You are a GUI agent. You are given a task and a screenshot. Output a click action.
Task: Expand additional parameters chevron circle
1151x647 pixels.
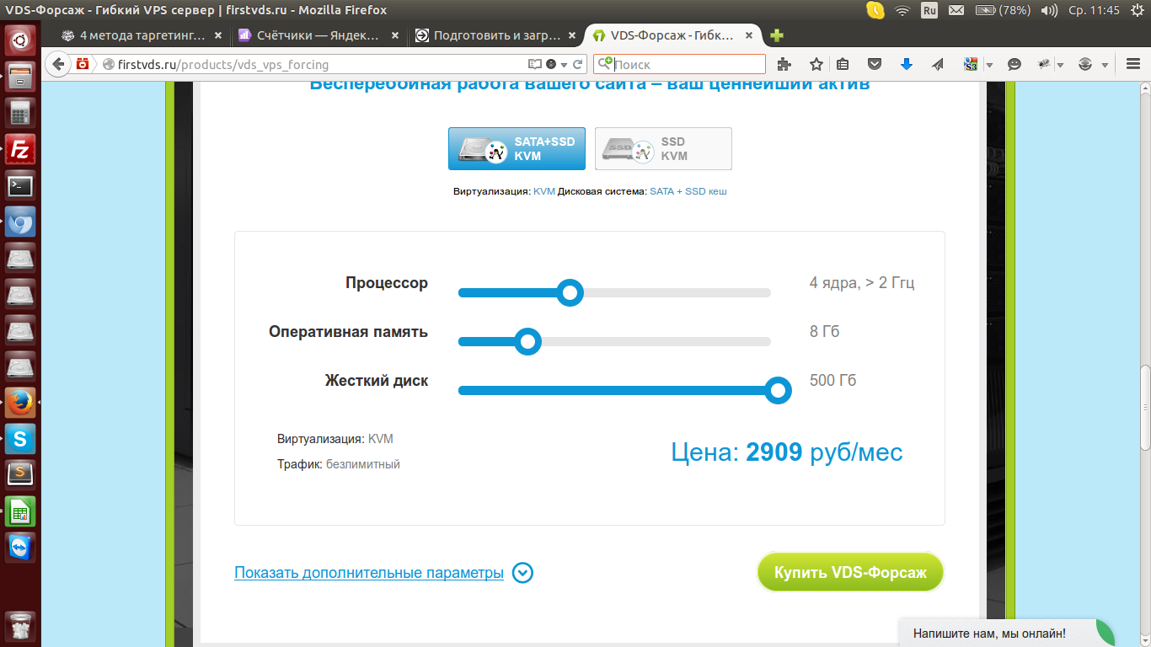tap(522, 573)
